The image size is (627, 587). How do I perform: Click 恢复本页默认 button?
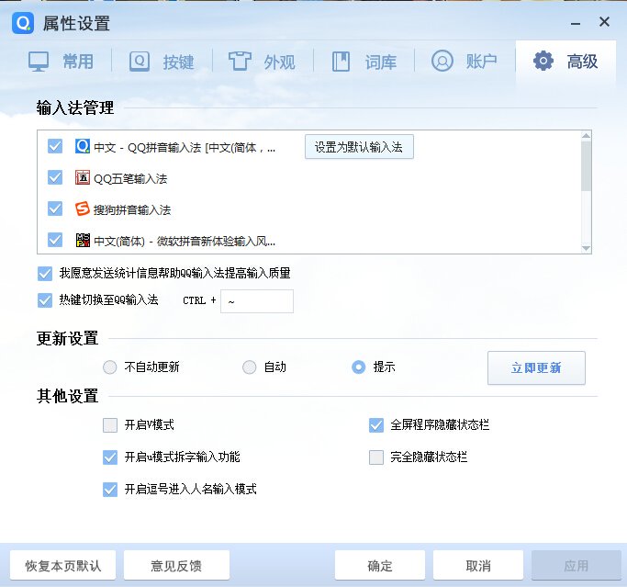click(x=63, y=566)
